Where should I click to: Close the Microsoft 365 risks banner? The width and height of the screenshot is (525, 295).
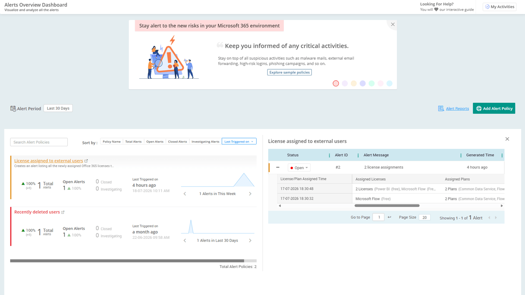(x=393, y=25)
